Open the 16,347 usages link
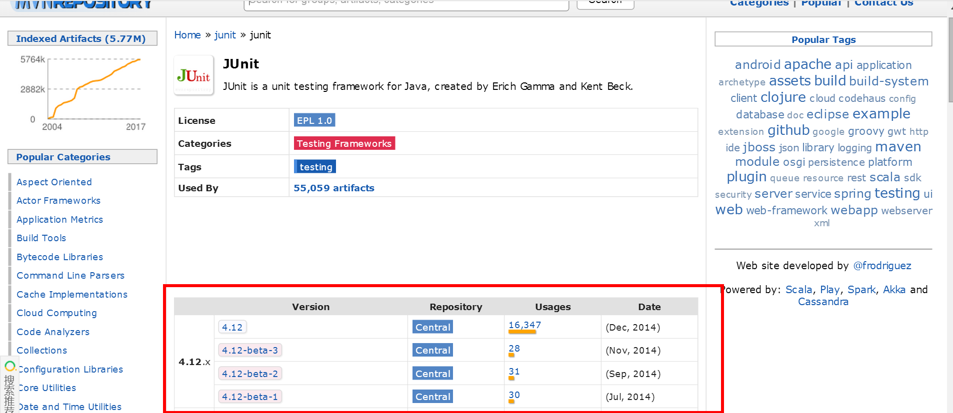 click(x=524, y=325)
